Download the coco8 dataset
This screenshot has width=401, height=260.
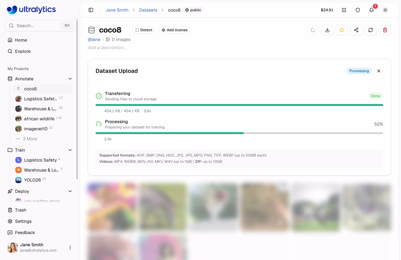point(327,30)
